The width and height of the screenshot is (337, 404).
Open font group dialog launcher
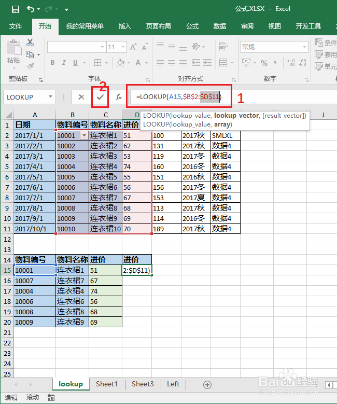[x=148, y=80]
